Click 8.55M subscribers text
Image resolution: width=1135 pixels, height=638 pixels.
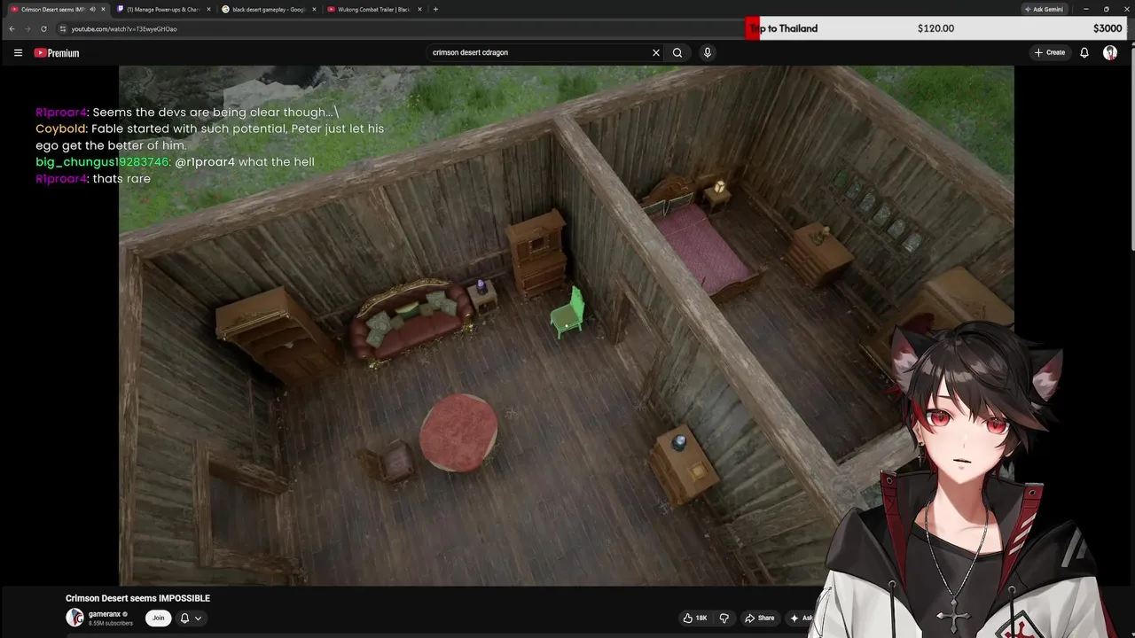pos(111,624)
